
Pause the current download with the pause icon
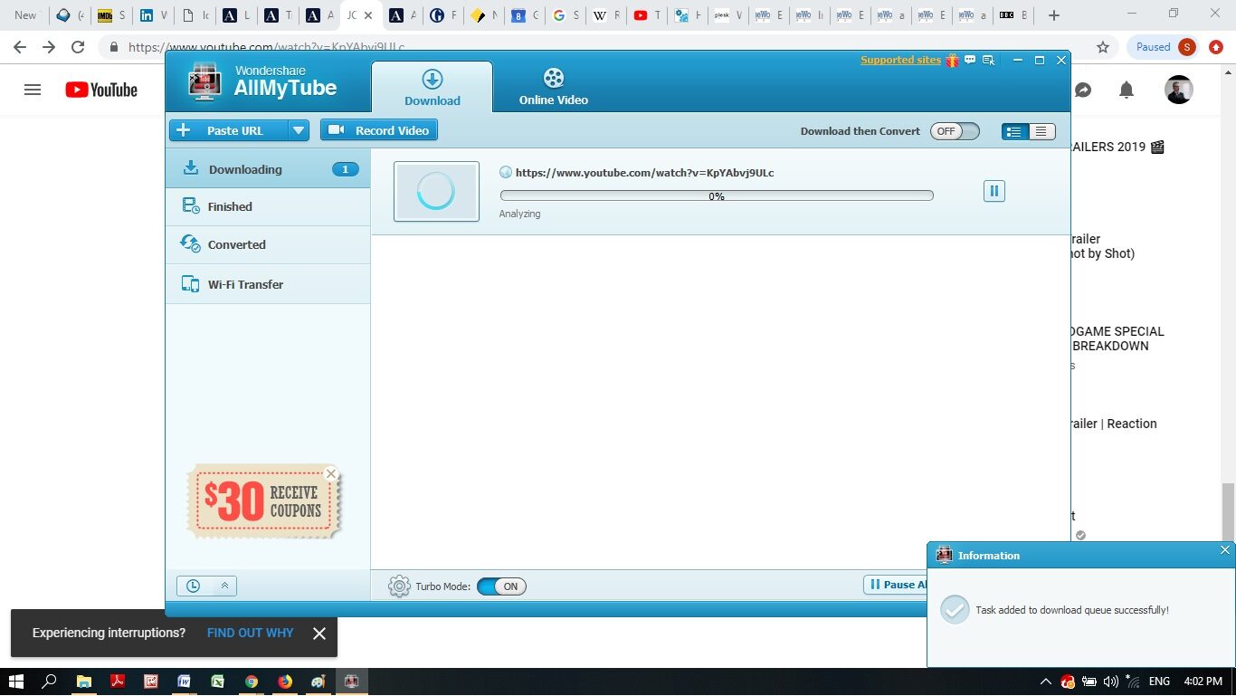pyautogui.click(x=994, y=191)
